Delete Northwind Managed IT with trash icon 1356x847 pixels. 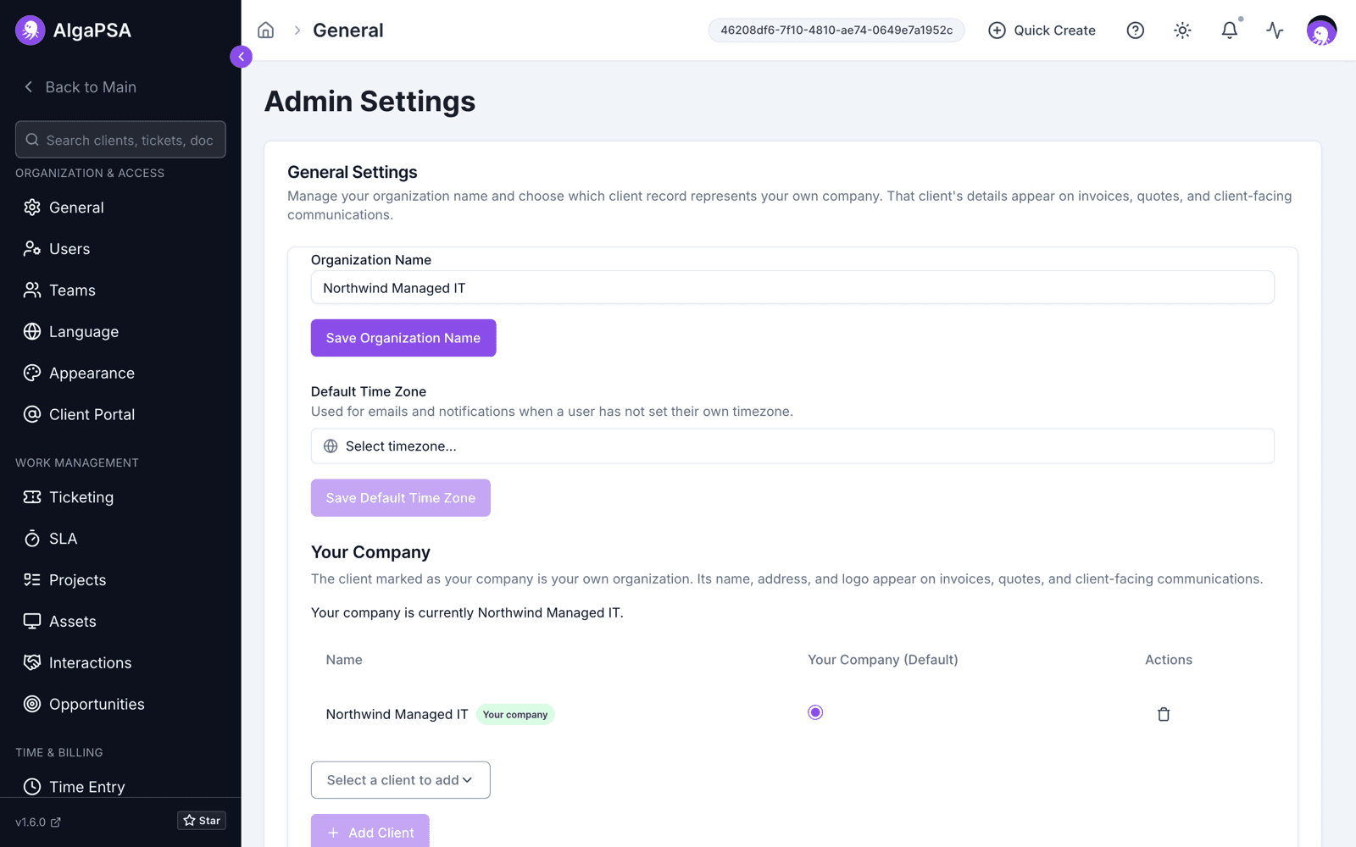(x=1164, y=714)
